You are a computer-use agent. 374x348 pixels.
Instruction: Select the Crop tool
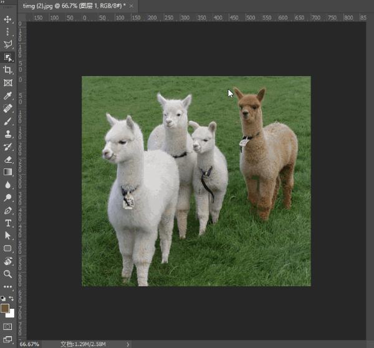(7, 70)
